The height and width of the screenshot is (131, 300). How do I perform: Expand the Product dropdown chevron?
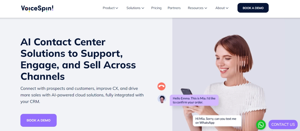coord(117,8)
